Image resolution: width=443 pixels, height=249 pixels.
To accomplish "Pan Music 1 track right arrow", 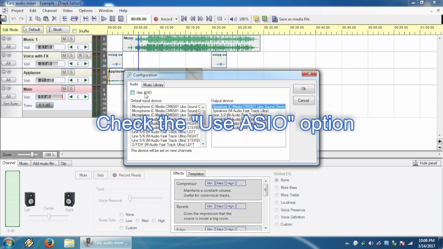I will click(85, 47).
